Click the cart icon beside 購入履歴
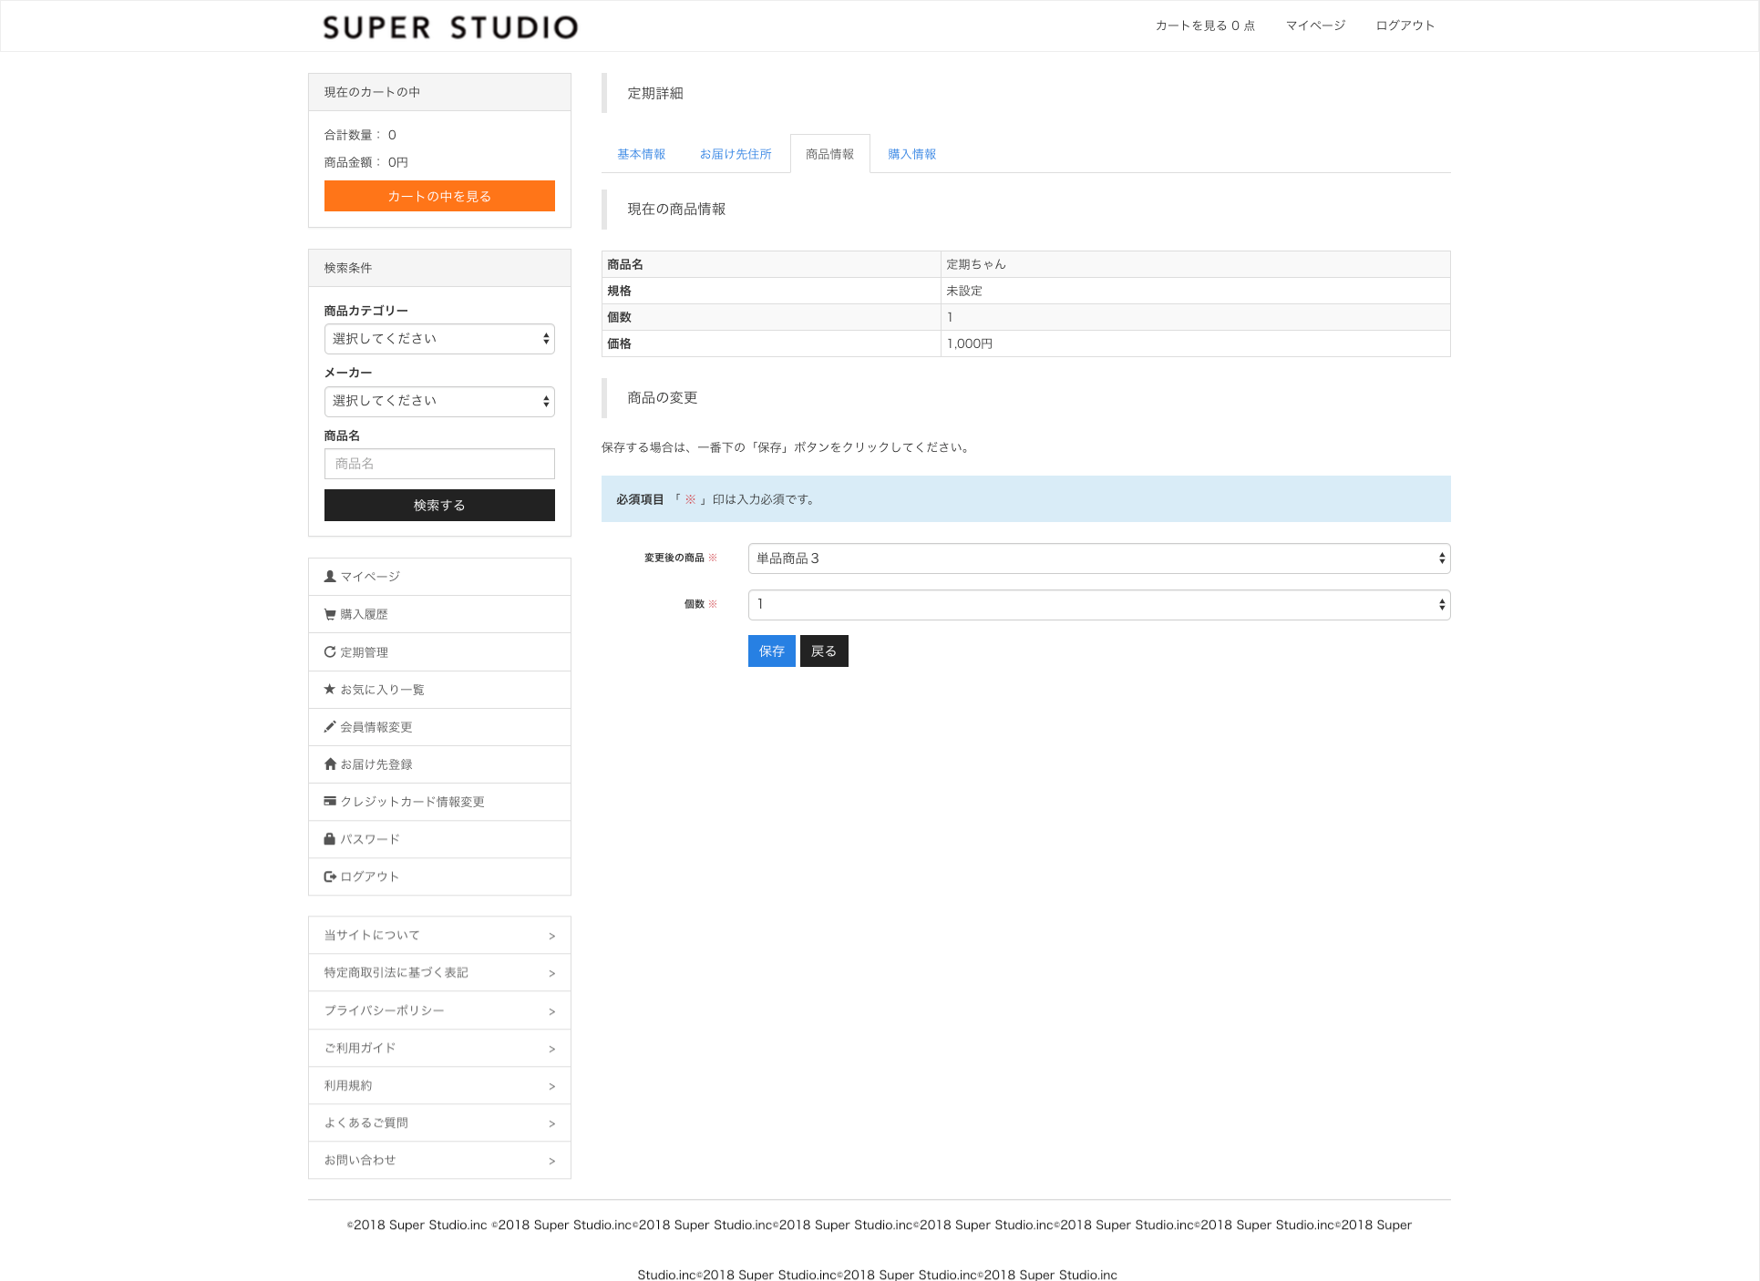The image size is (1760, 1281). 330,614
